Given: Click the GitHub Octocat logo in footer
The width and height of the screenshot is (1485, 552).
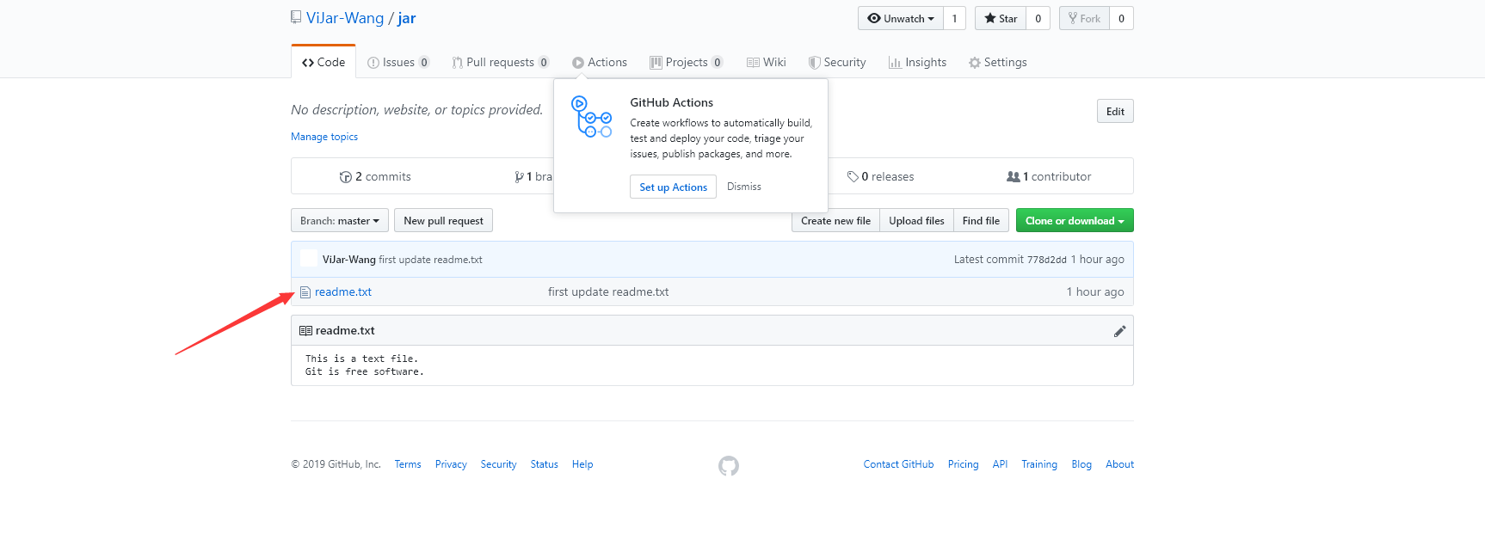Looking at the screenshot, I should point(729,466).
